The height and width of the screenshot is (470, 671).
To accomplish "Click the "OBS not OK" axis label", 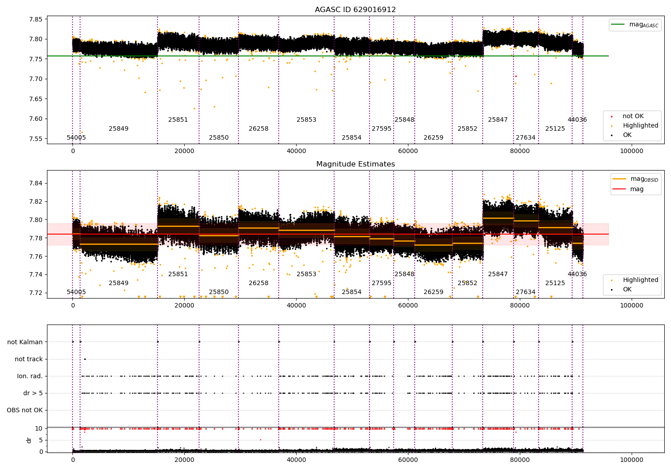I will point(25,410).
